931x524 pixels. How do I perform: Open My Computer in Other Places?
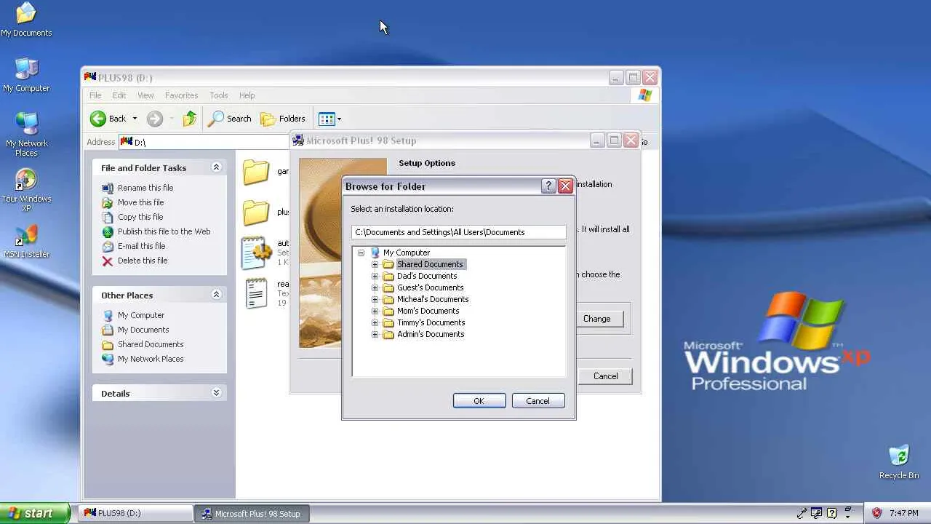141,315
